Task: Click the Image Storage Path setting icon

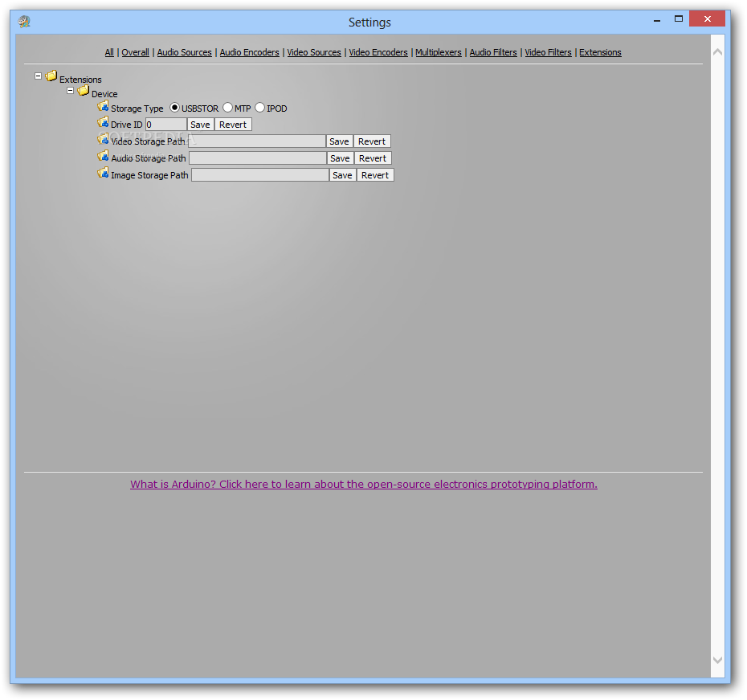Action: [x=103, y=173]
